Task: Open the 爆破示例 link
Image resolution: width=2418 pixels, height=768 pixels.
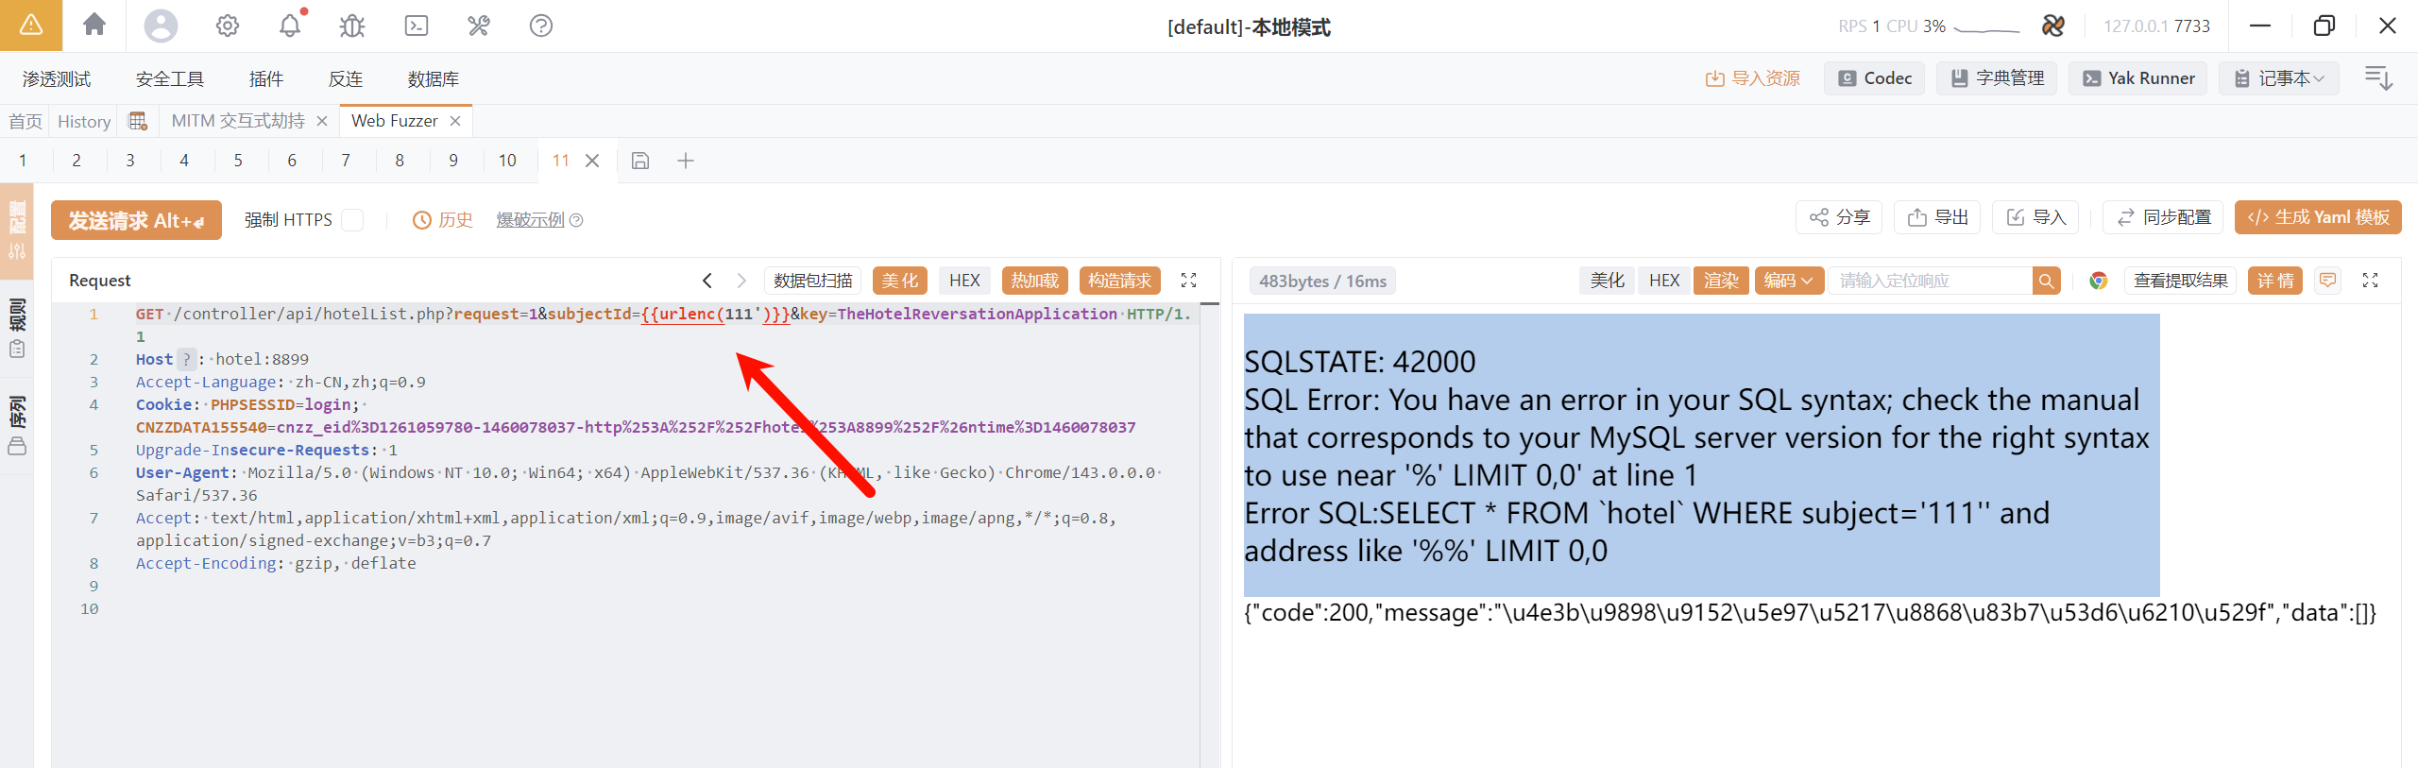Action: point(530,220)
